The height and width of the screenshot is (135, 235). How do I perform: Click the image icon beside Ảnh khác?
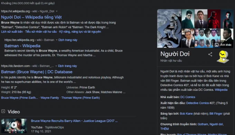coord(216,45)
